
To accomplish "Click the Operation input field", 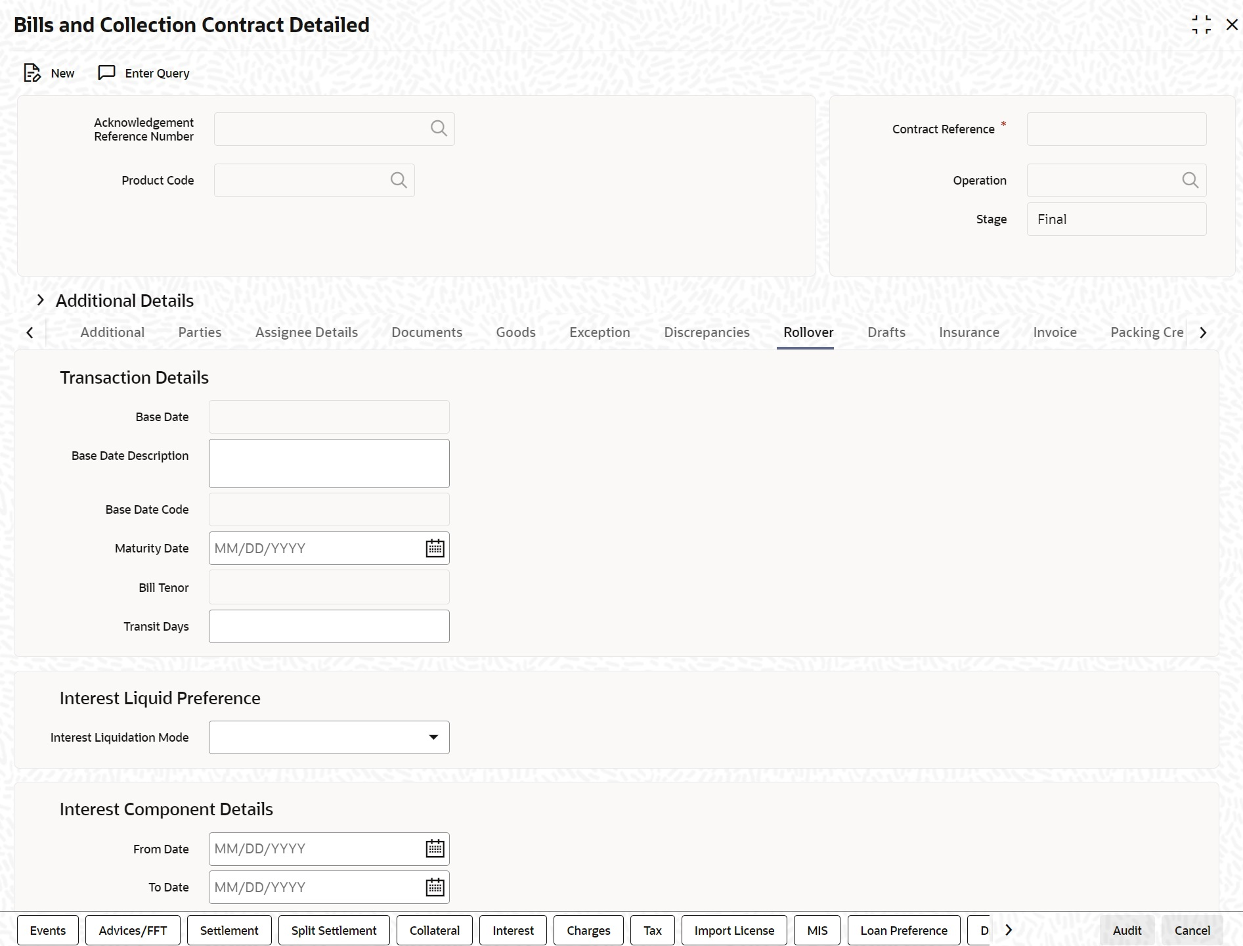I will pos(1116,180).
